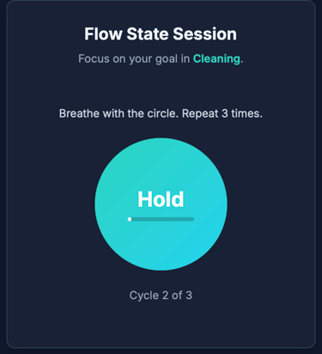Click the word goal in the subtitle
Screen dimensions: 322x354
pos(167,59)
